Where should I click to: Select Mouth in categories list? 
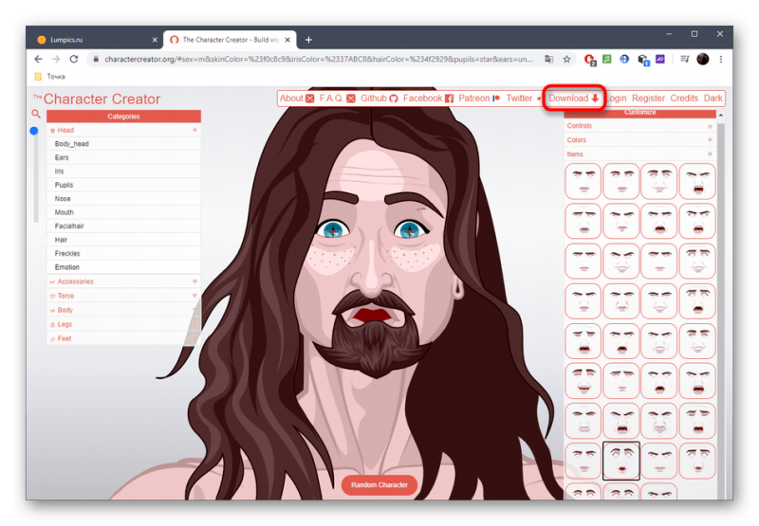123,212
